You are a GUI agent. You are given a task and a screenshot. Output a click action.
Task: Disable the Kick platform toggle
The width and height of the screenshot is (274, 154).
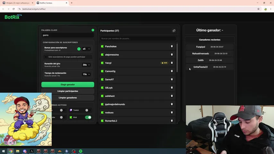tap(88, 117)
